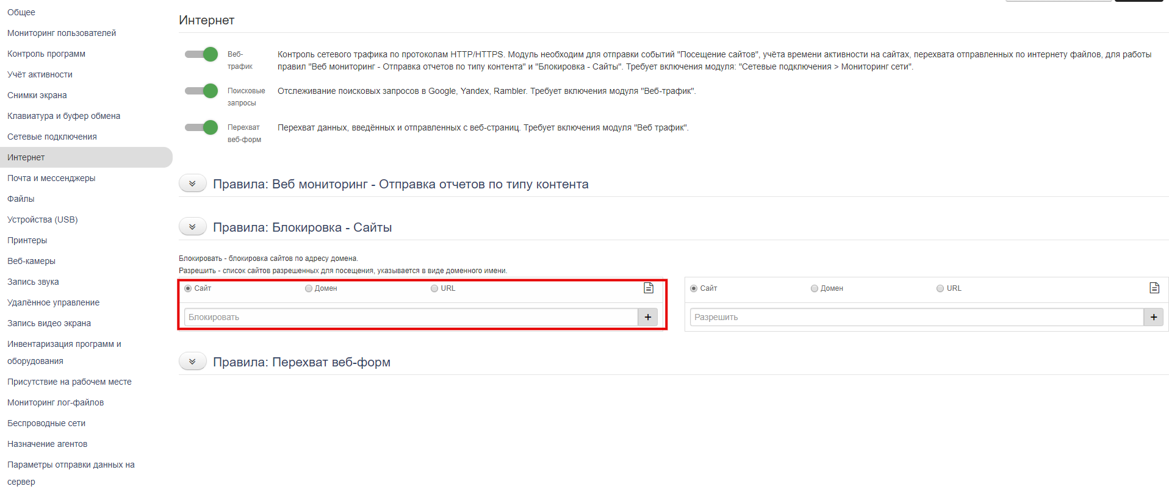The image size is (1169, 492).
Task: Focus the Разрешить text field
Action: click(916, 317)
